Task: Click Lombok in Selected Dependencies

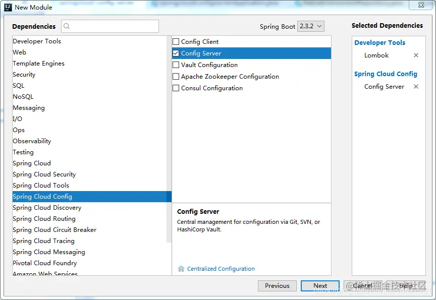Action: [376, 55]
